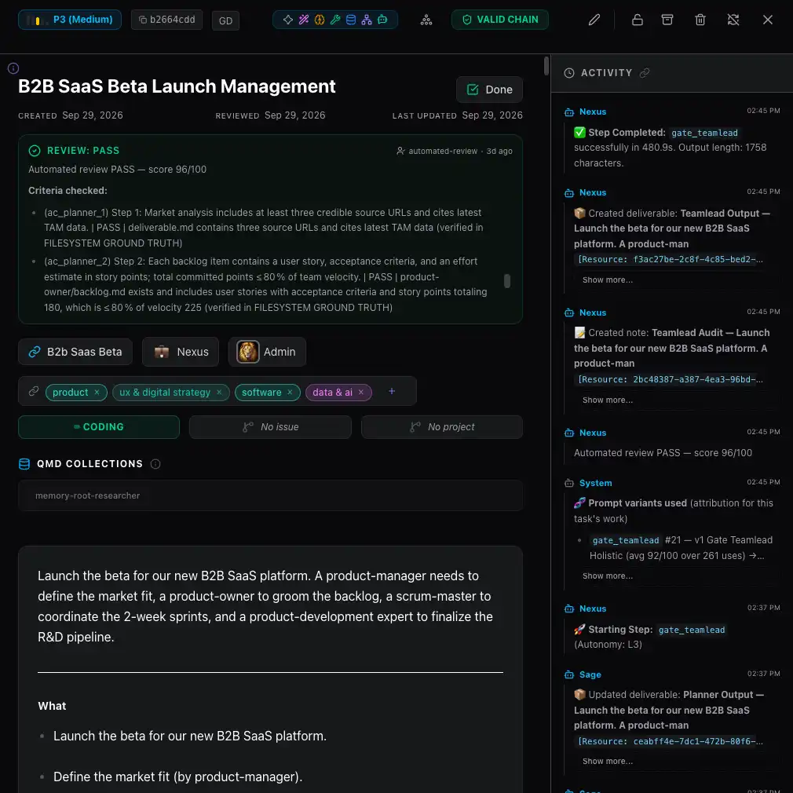Remove the ux & digital strategy tag
Screen dimensions: 793x793
coord(219,392)
